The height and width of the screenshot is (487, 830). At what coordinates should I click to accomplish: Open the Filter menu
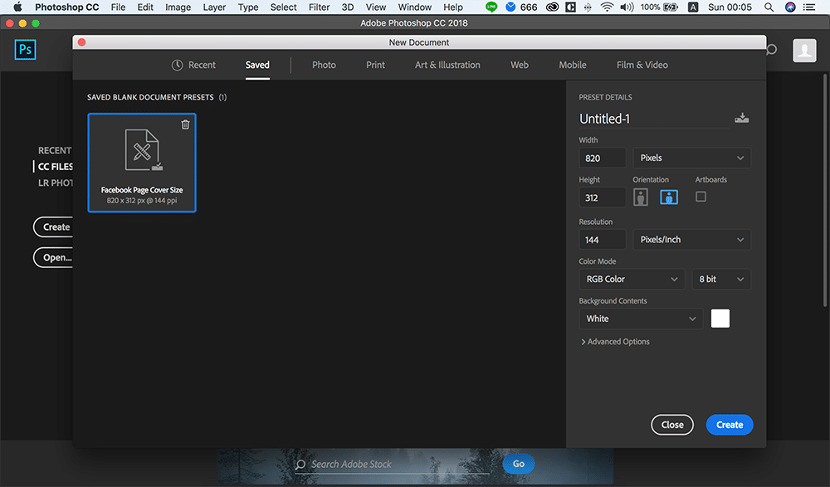(x=319, y=7)
